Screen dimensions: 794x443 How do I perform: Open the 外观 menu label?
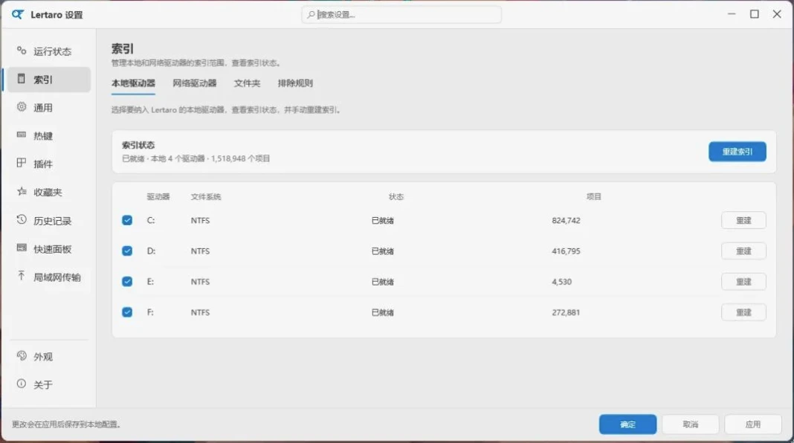[43, 357]
